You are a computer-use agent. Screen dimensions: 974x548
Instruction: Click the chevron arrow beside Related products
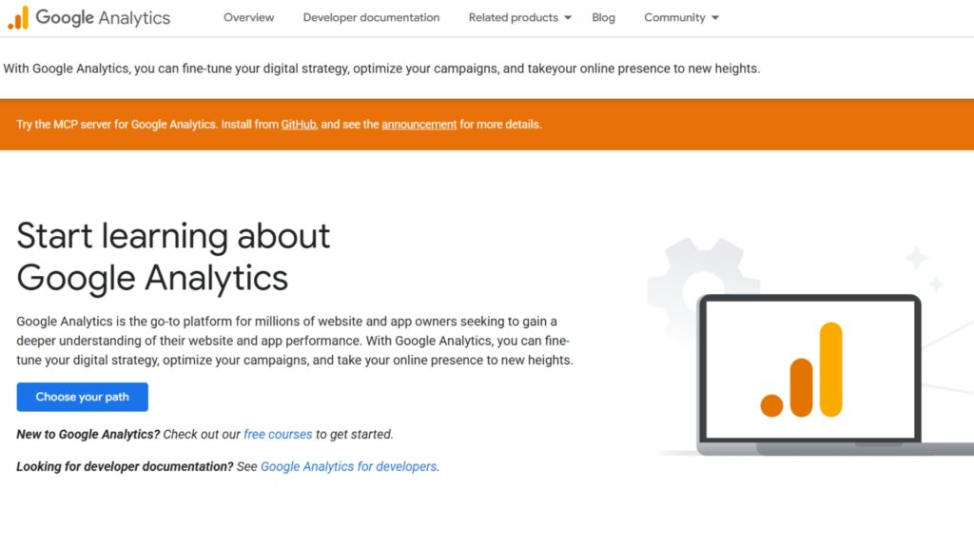tap(570, 17)
